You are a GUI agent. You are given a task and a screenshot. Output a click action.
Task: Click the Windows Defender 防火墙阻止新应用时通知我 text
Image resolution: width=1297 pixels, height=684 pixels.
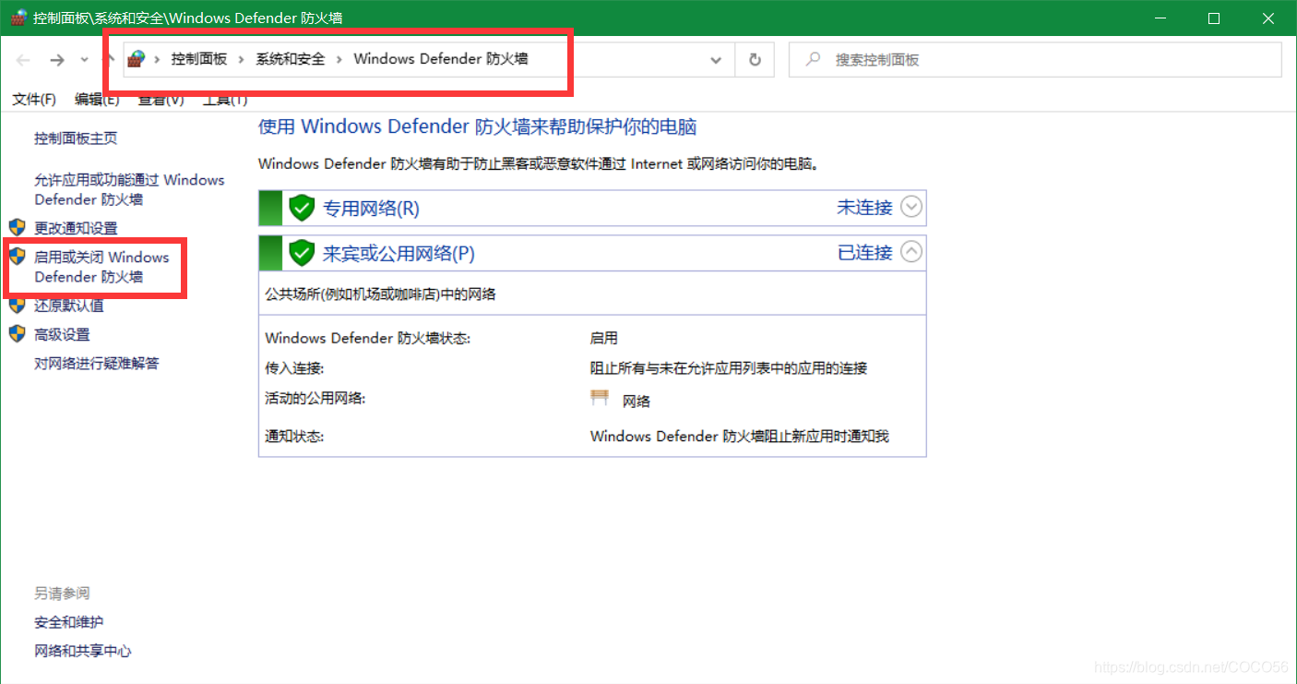740,437
